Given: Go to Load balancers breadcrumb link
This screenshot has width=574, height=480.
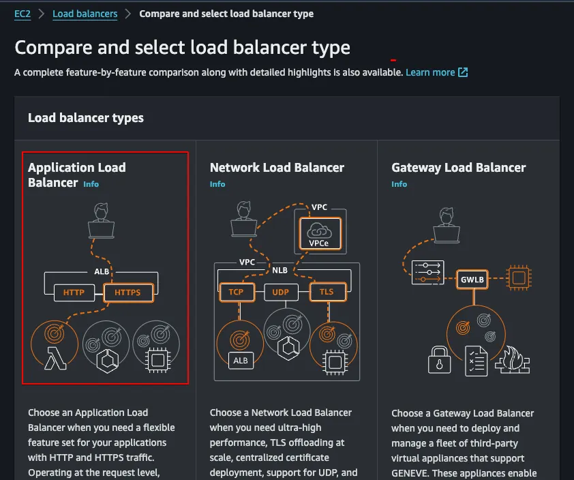Looking at the screenshot, I should [85, 14].
